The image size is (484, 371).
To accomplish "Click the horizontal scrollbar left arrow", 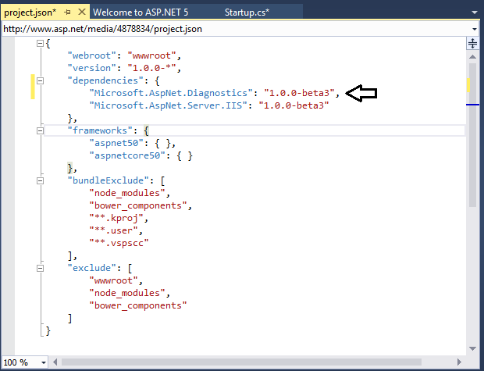I will pos(55,362).
